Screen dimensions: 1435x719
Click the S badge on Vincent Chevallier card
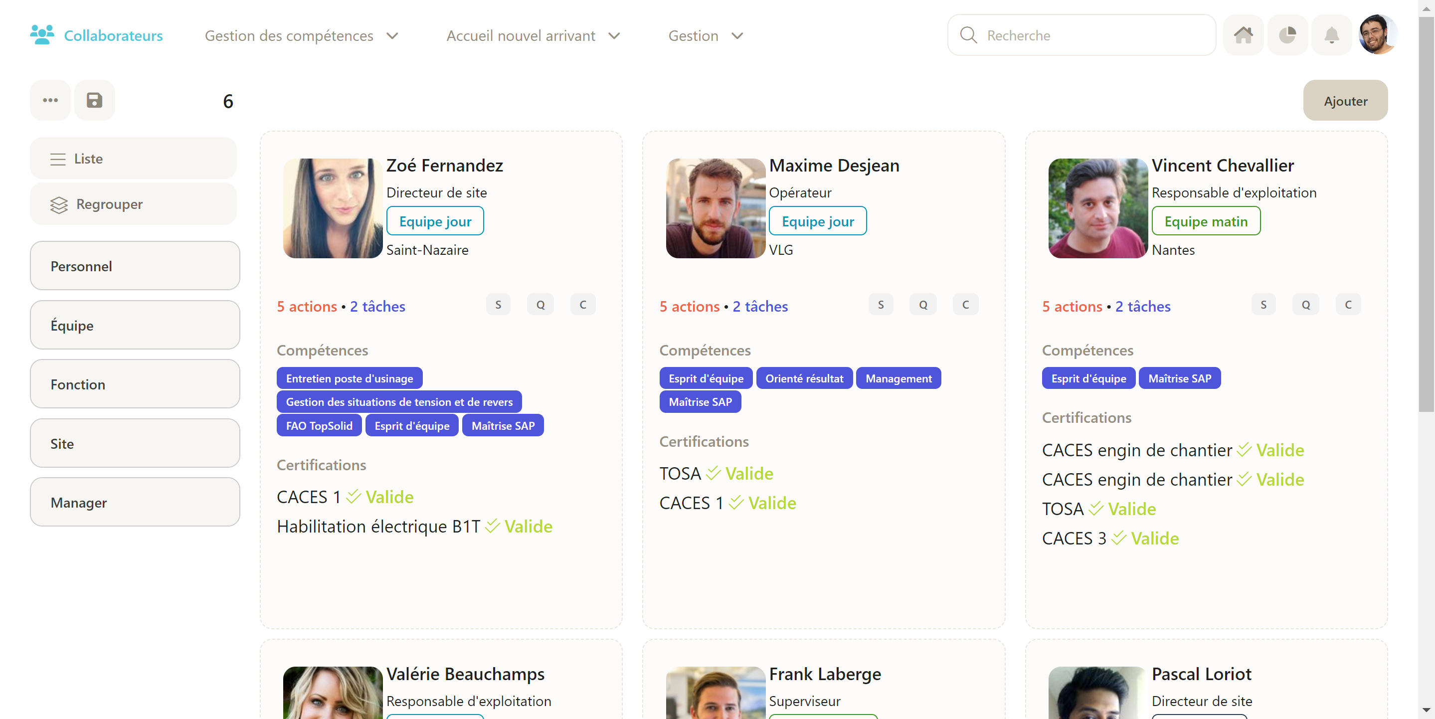[x=1263, y=305]
